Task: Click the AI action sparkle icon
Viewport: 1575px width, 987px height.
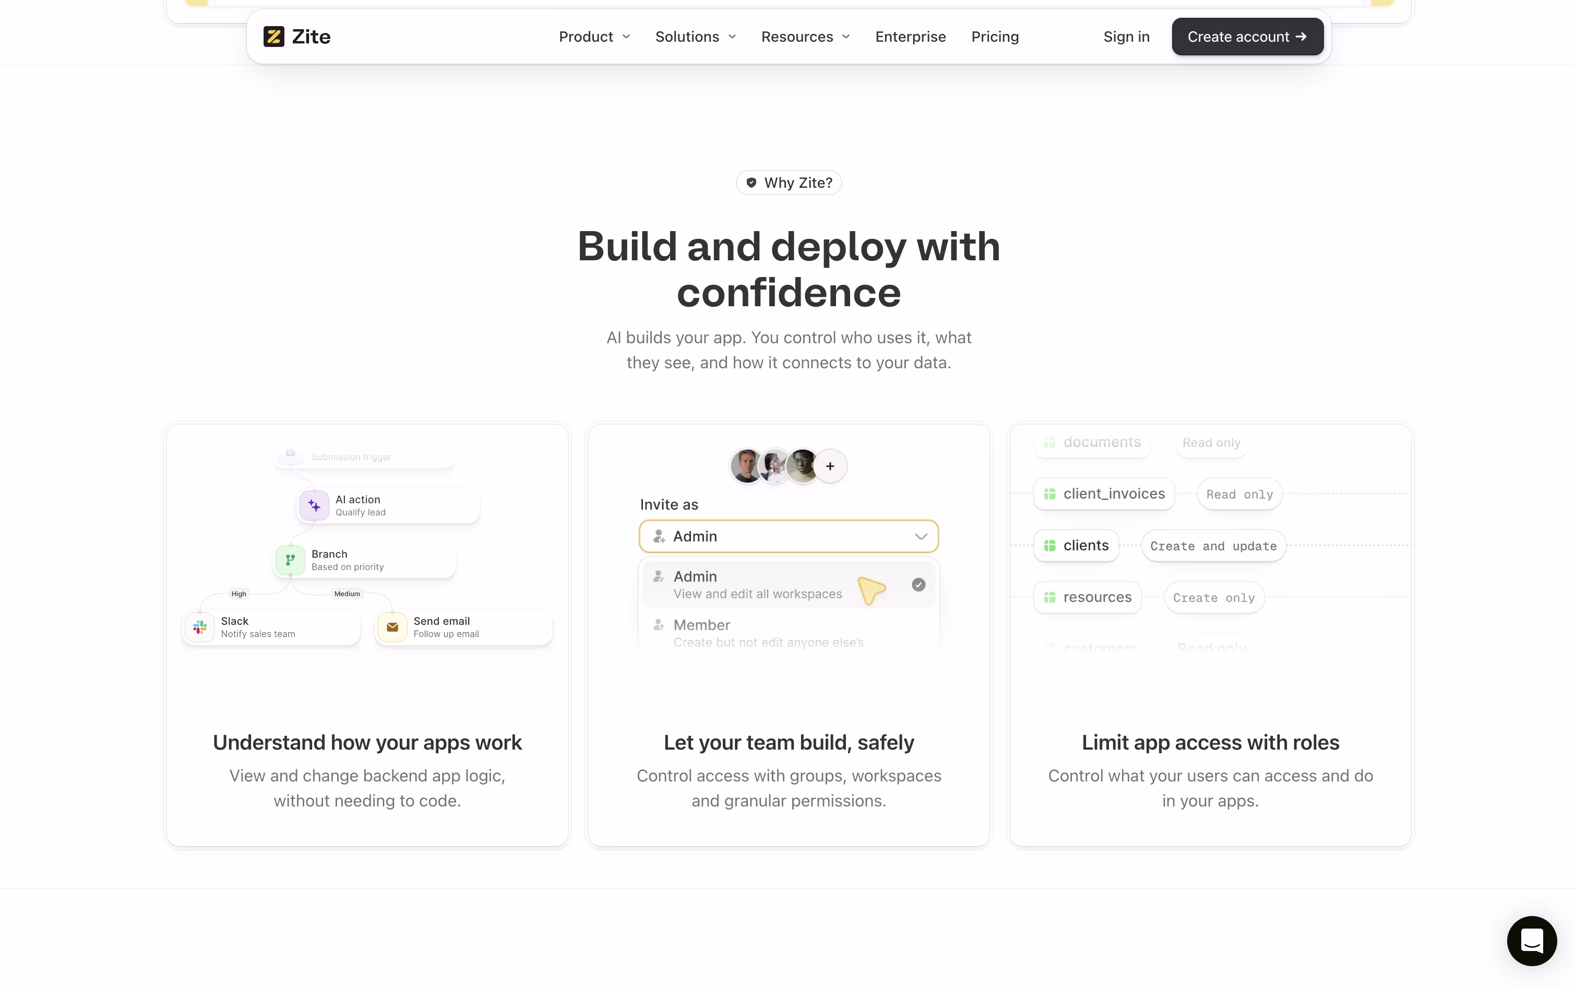Action: pyautogui.click(x=314, y=505)
